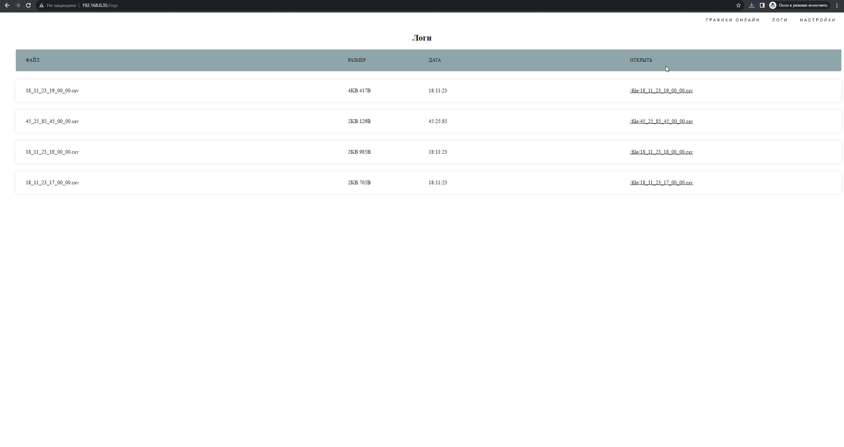Open the НАСТРОЙКИ page

click(818, 20)
